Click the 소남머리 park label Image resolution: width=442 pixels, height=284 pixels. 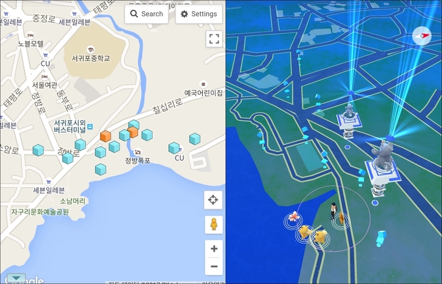72,201
